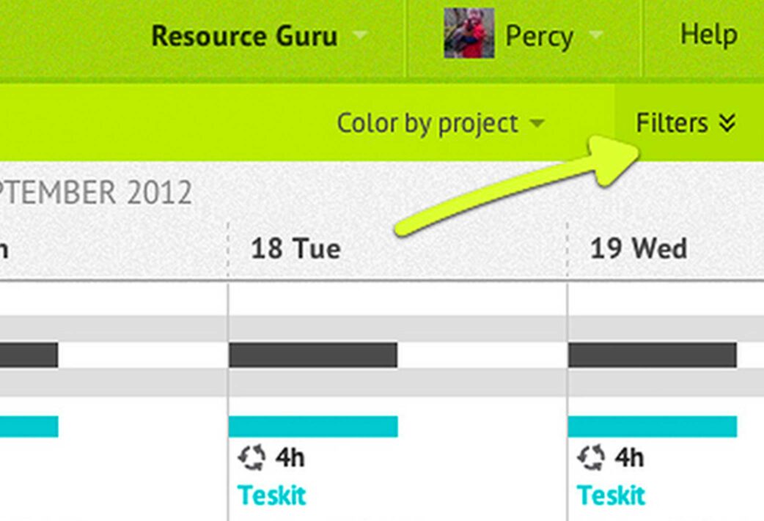
Task: Select the teal booking bar on 18 Tue
Action: [313, 426]
